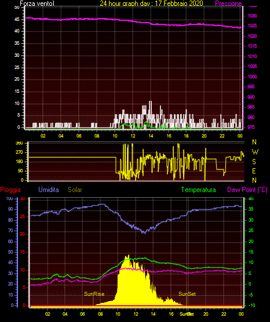Click the green -10 temperature axis value
The image size is (270, 322).
[251, 305]
